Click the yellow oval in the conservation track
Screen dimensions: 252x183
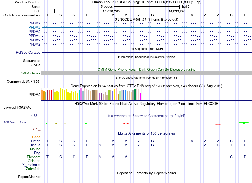tap(60, 123)
